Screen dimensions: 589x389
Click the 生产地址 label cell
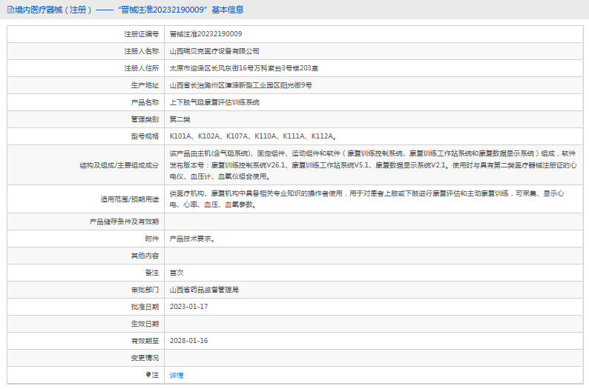click(85, 85)
